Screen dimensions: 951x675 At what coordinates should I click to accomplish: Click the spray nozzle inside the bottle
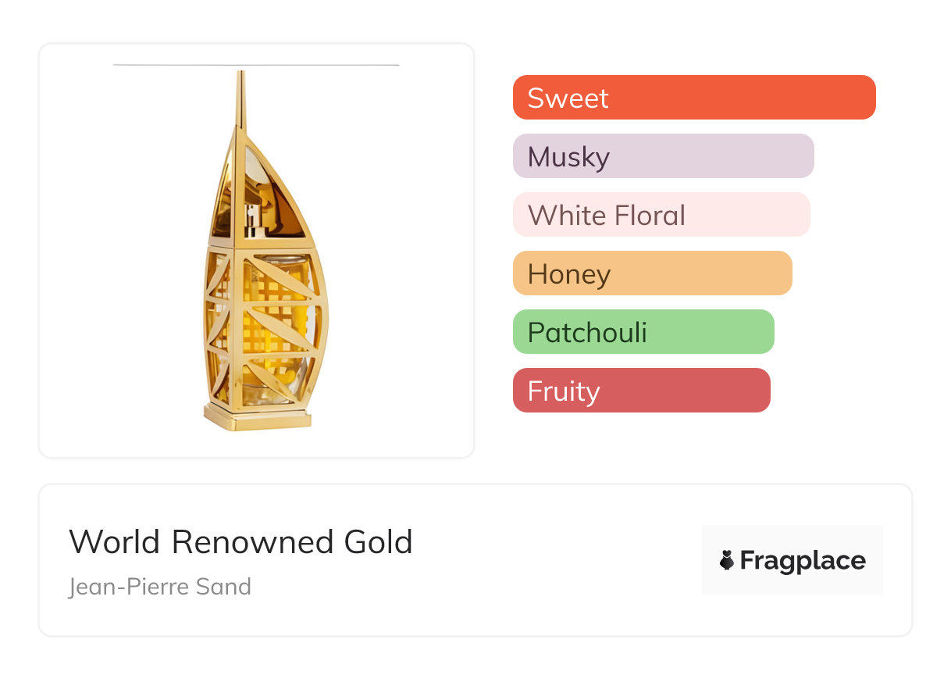(x=254, y=220)
